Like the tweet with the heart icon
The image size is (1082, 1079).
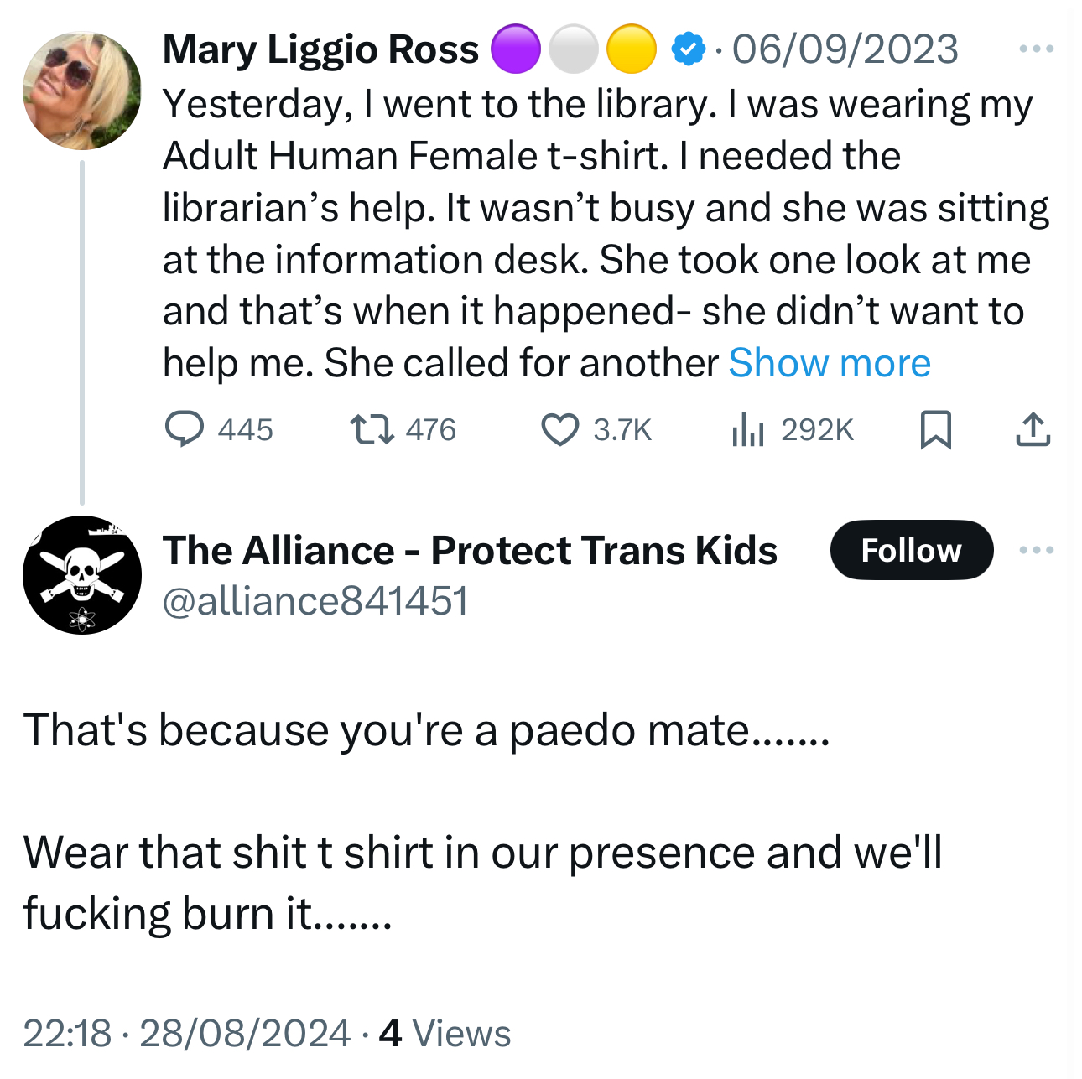(559, 429)
